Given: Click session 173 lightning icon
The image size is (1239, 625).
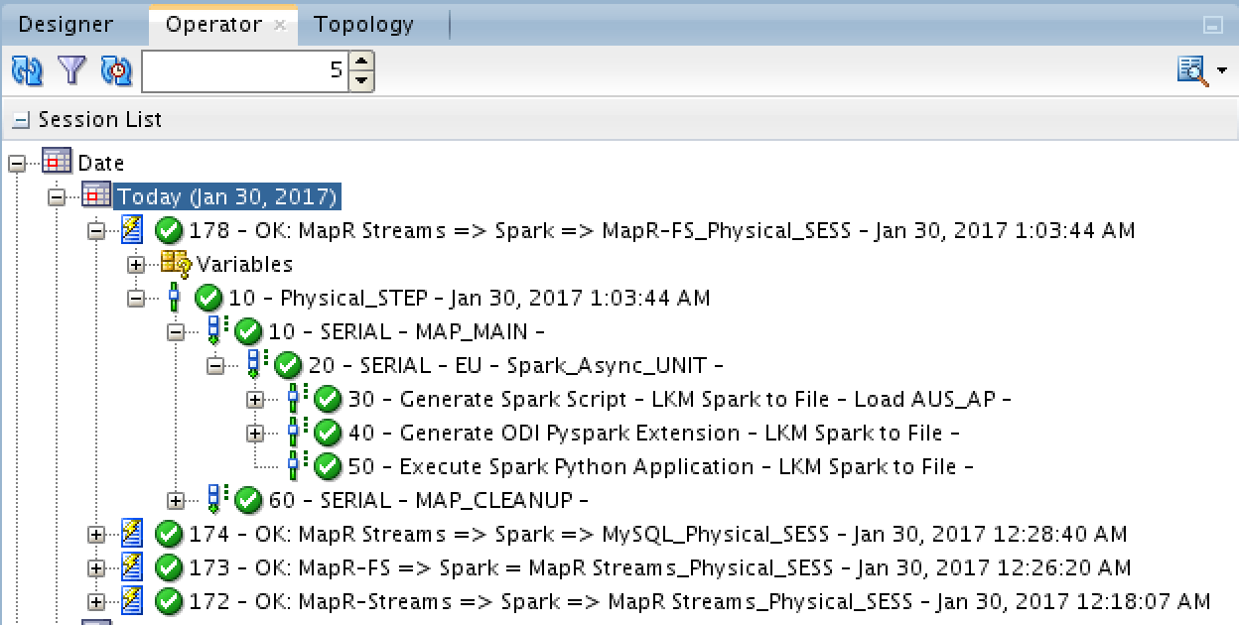Looking at the screenshot, I should (x=132, y=566).
